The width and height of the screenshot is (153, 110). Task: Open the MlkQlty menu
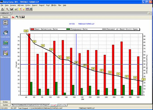coord(54,5)
